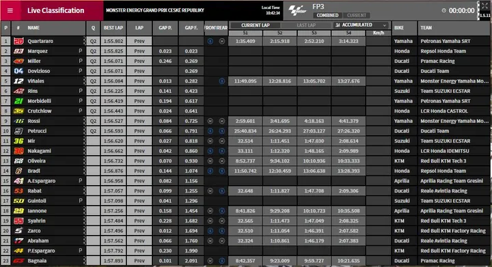This screenshot has height=267, width=492.
Task: Click the S2 sector column header
Action: point(279,33)
